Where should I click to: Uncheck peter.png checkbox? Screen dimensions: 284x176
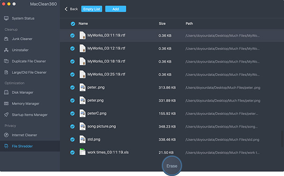coord(72,100)
